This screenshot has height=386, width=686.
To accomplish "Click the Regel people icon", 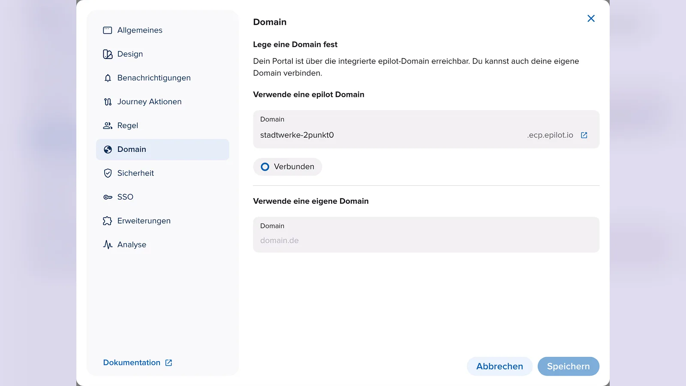I will (x=108, y=126).
